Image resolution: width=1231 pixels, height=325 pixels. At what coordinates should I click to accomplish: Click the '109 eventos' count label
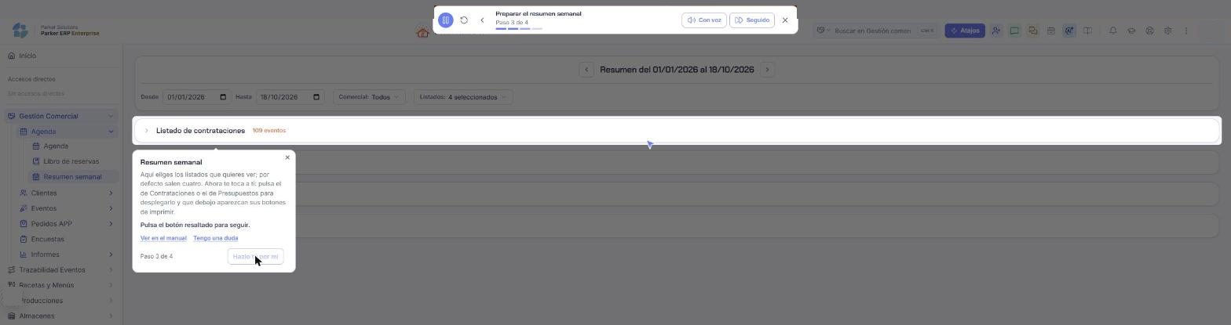tap(269, 131)
